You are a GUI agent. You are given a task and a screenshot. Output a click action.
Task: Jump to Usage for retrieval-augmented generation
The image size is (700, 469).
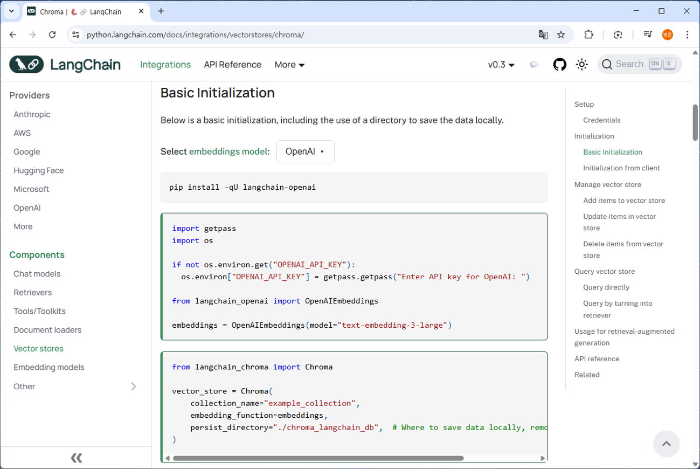(x=625, y=337)
